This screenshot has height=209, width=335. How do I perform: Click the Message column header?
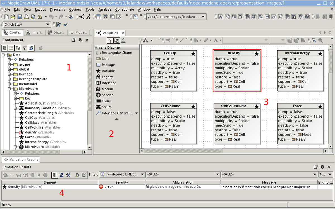[269, 182]
